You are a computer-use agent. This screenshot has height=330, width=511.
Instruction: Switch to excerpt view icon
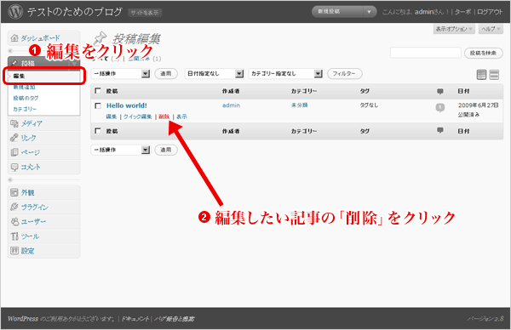point(494,75)
